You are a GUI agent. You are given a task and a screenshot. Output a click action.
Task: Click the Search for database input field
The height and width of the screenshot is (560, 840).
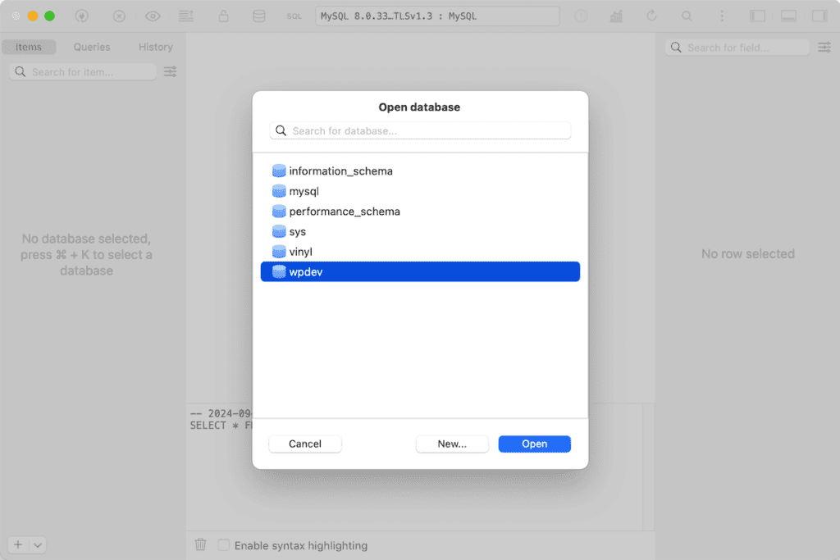coord(420,130)
